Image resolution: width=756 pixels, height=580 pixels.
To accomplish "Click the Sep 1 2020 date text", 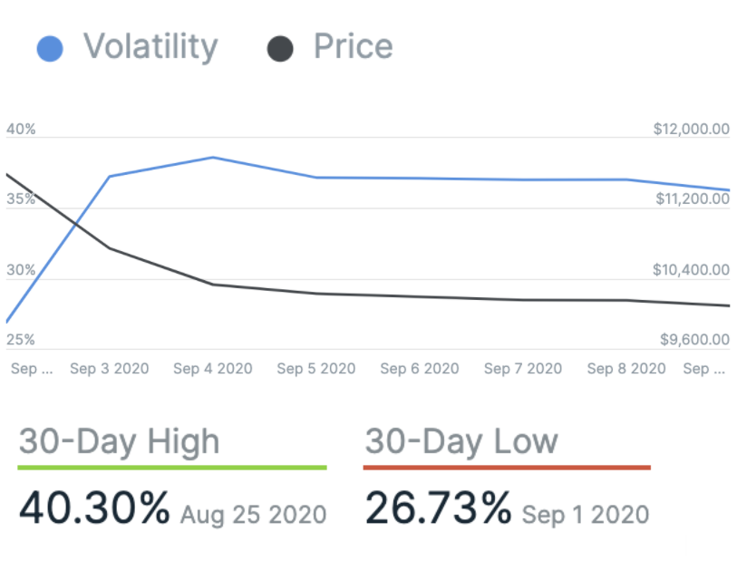I will [586, 516].
